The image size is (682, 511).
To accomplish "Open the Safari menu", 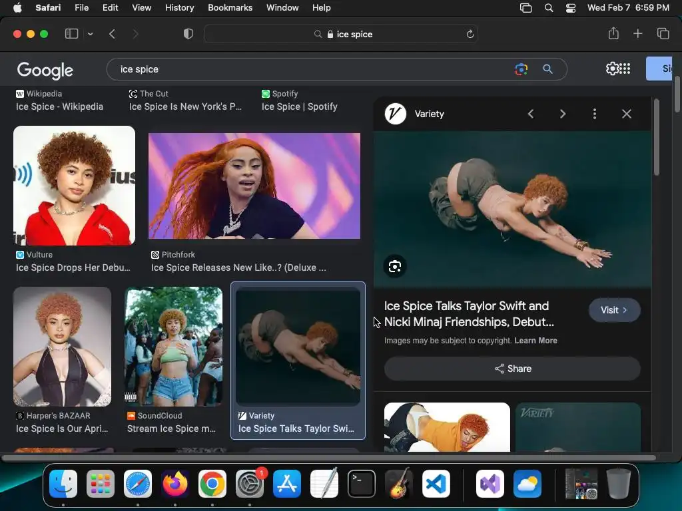I will coord(48,7).
